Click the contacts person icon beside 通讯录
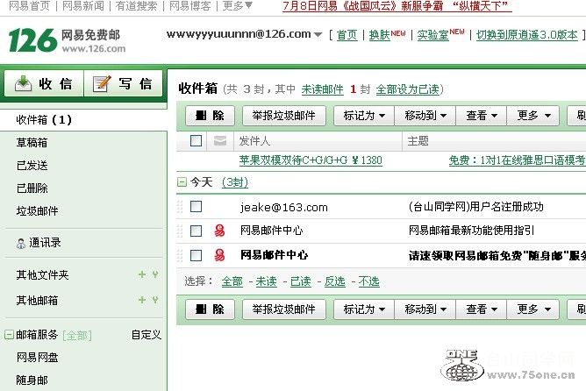586x391 pixels. click(21, 244)
